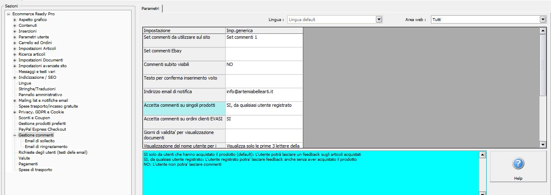Select the Aspetto grafico tree label
Image resolution: width=551 pixels, height=195 pixels.
[x=33, y=20]
